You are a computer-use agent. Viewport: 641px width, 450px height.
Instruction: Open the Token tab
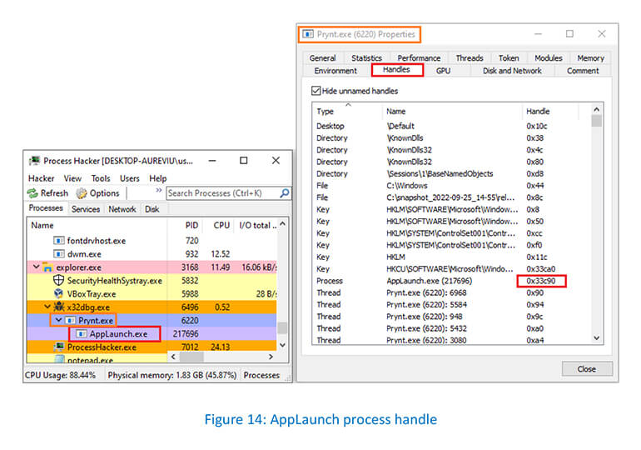(x=509, y=58)
